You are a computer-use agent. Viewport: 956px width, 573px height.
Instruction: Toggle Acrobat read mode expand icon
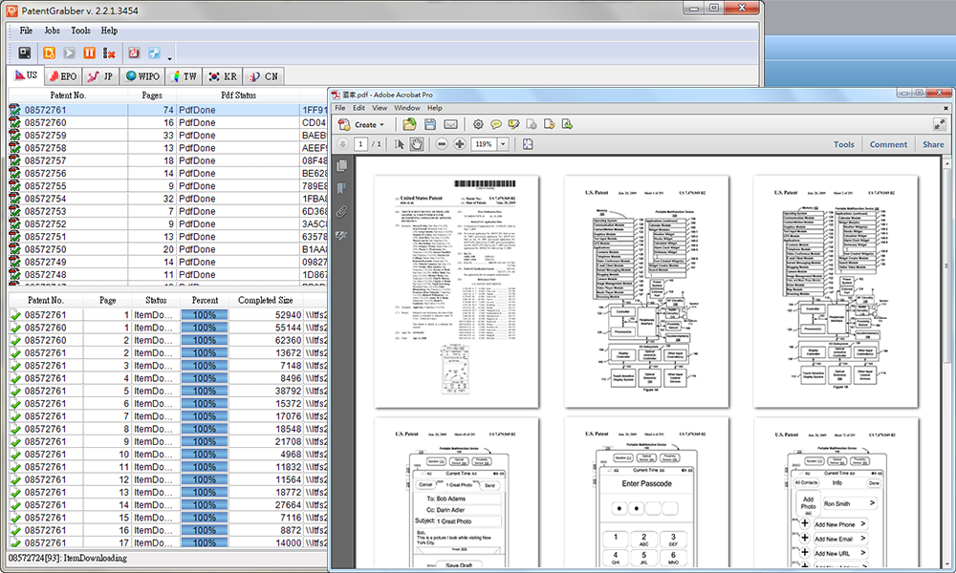[x=939, y=124]
